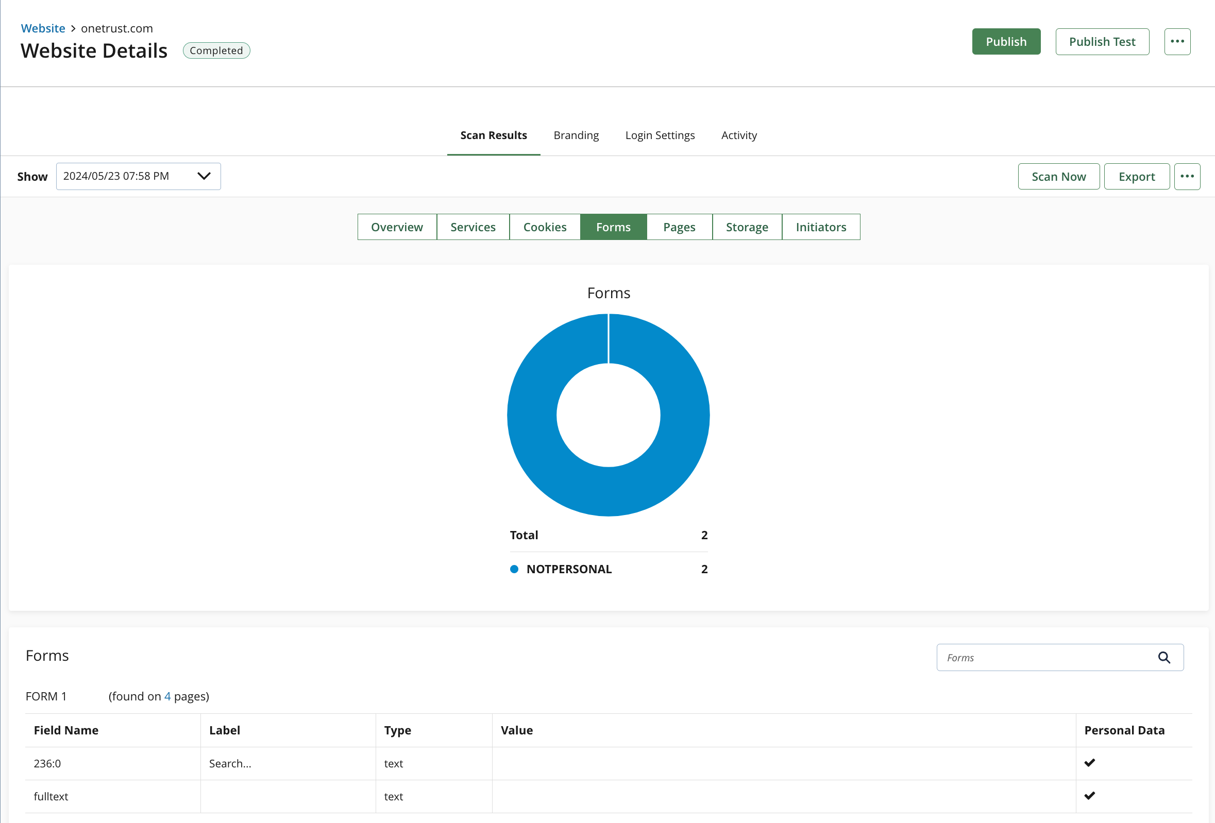Open the 4 pages link for FORM 1
Image resolution: width=1215 pixels, height=823 pixels.
[x=167, y=696]
